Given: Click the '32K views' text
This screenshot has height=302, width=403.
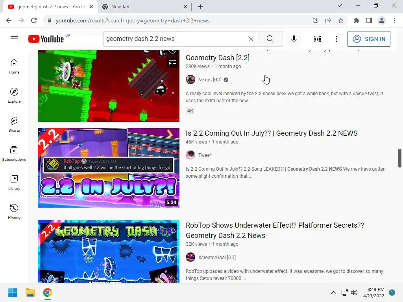Looking at the screenshot, I should click(196, 244).
